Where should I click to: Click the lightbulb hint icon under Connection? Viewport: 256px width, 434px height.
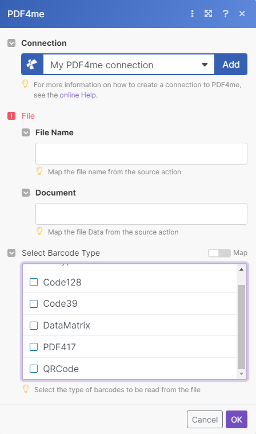click(x=25, y=84)
